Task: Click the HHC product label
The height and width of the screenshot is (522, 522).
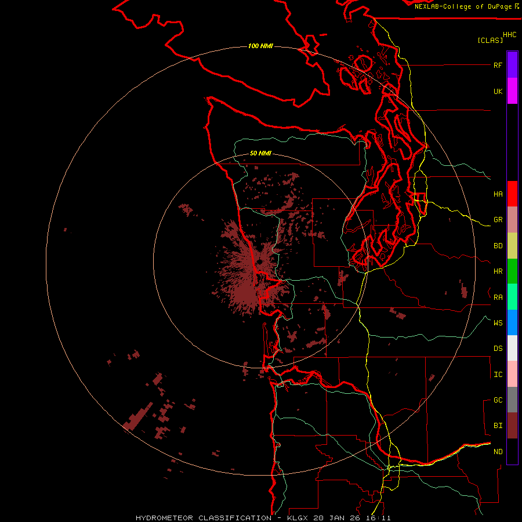Action: (x=509, y=35)
